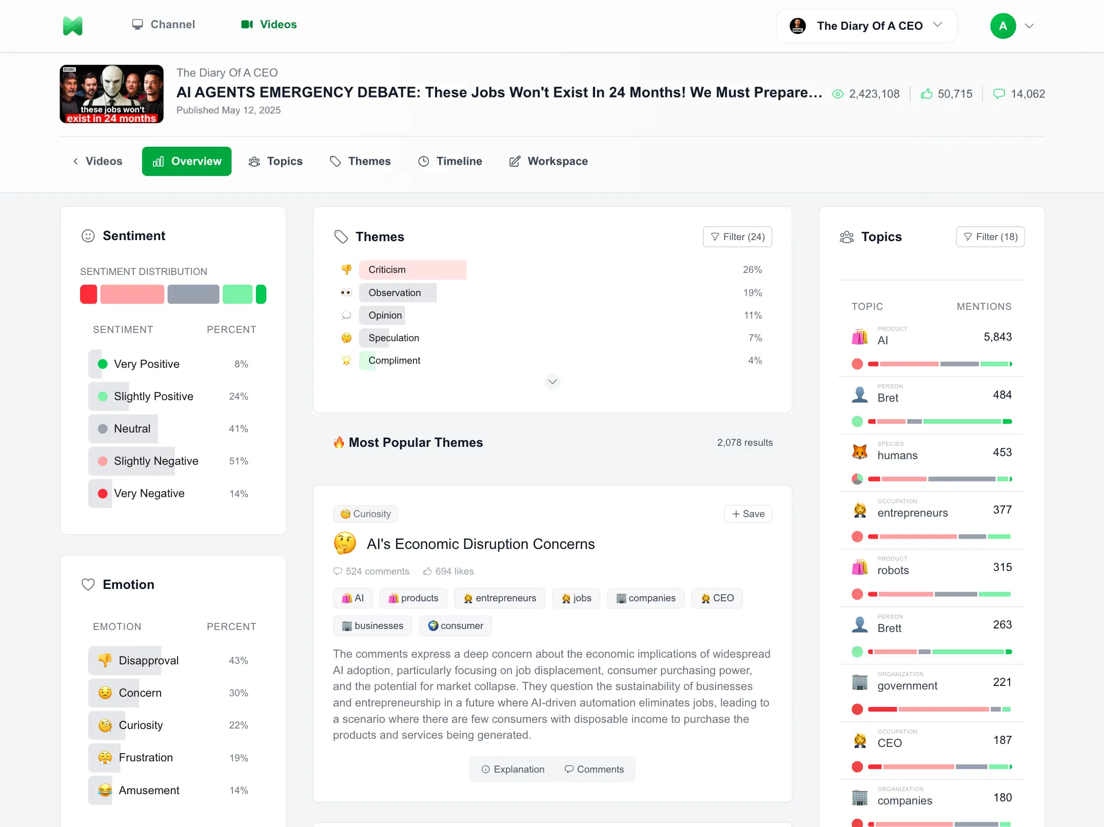
Task: Click the Curiosity tag on theme card
Action: tap(365, 514)
